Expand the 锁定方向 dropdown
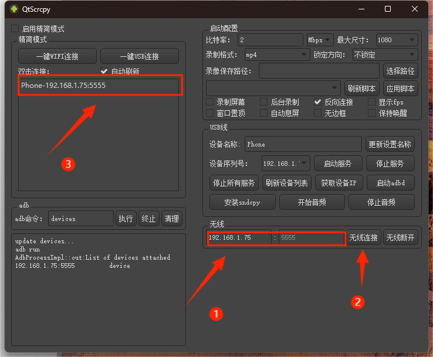Screen dimensions: 433x357 click(x=384, y=55)
